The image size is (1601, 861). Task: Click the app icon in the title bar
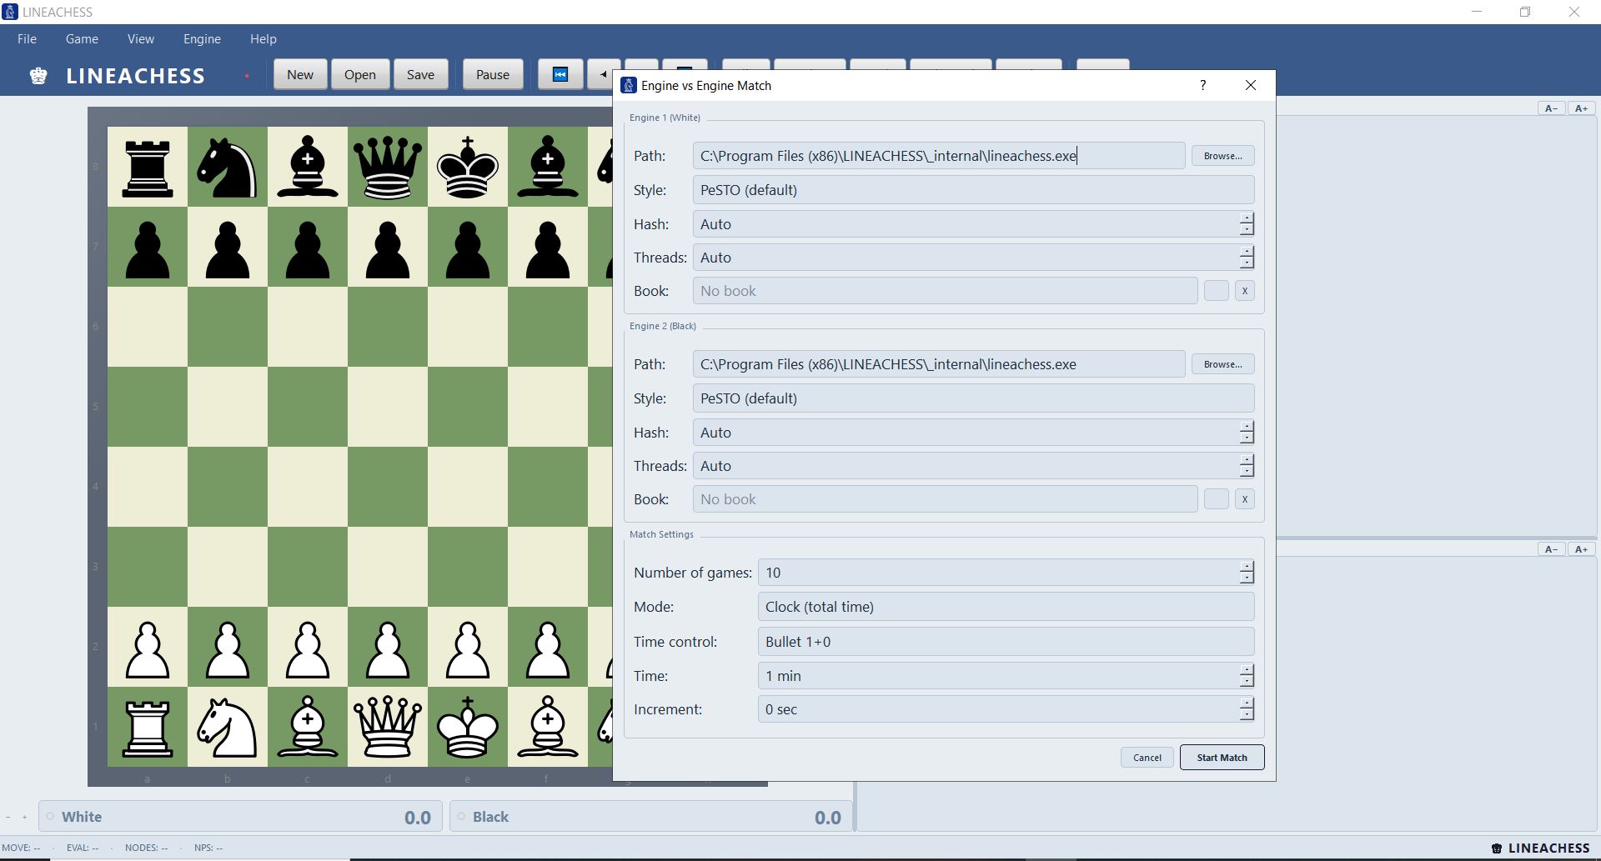[9, 12]
